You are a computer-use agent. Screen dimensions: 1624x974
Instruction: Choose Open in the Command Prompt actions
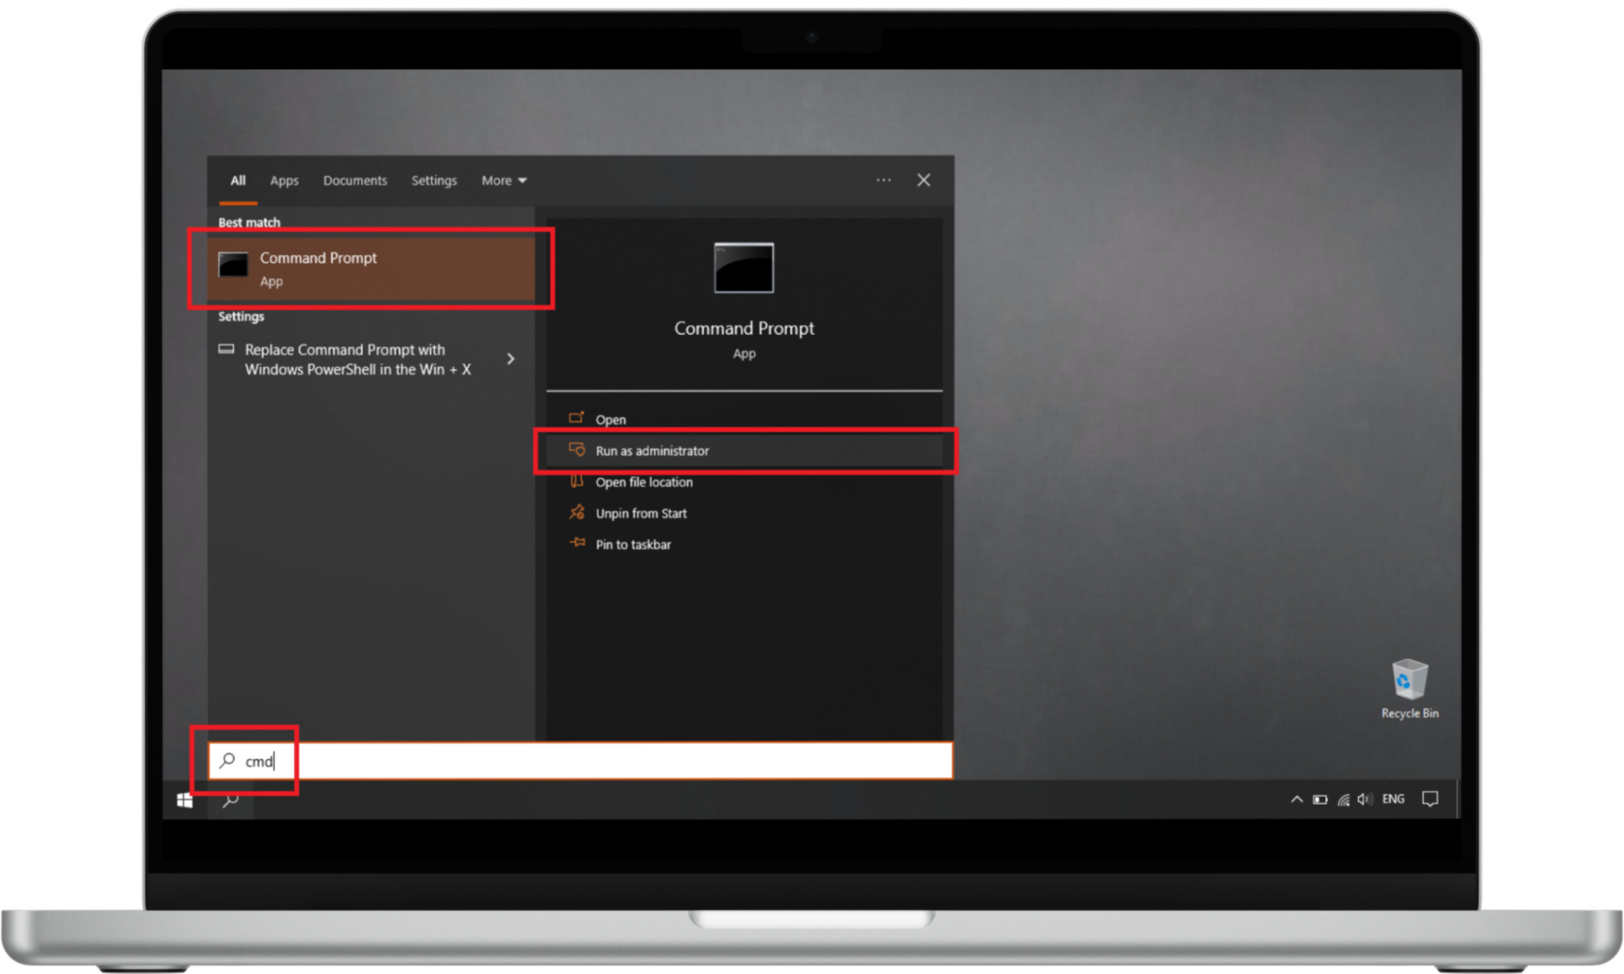(x=743, y=420)
